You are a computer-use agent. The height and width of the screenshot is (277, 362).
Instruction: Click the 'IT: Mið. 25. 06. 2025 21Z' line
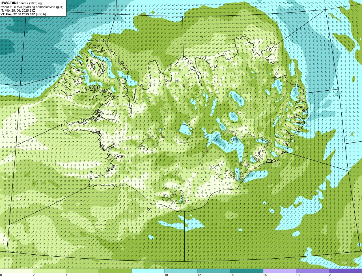18,10
